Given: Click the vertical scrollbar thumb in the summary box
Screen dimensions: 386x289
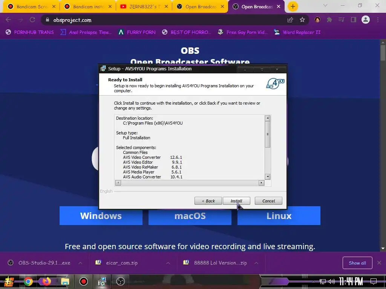Looking at the screenshot, I should coord(268,134).
